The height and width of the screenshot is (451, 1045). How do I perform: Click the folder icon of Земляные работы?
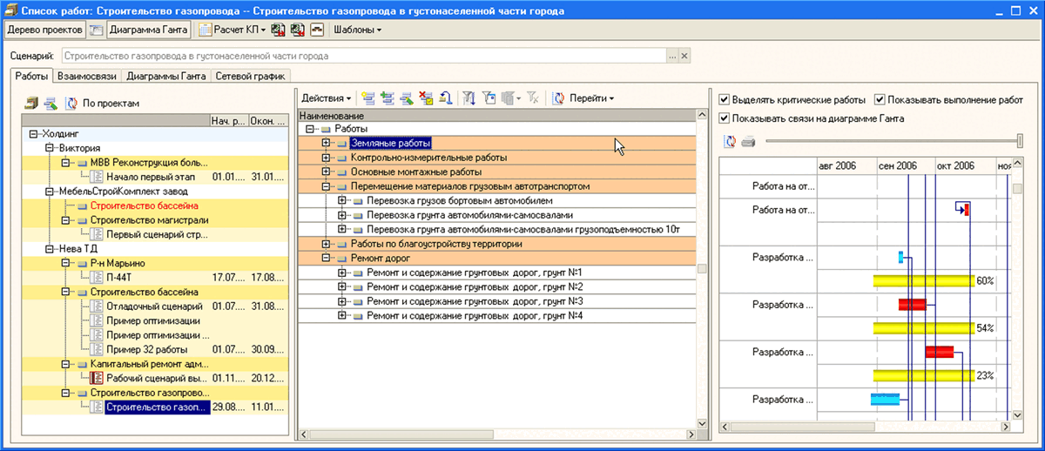pos(342,144)
